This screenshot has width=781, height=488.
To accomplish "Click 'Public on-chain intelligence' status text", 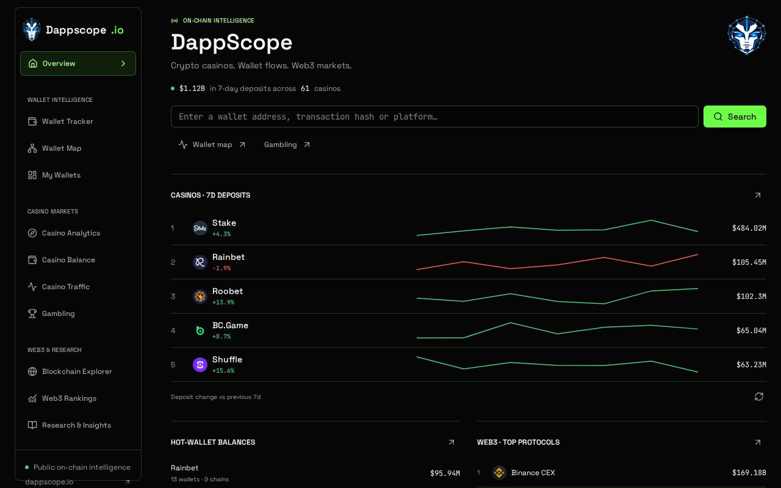I will coord(82,467).
